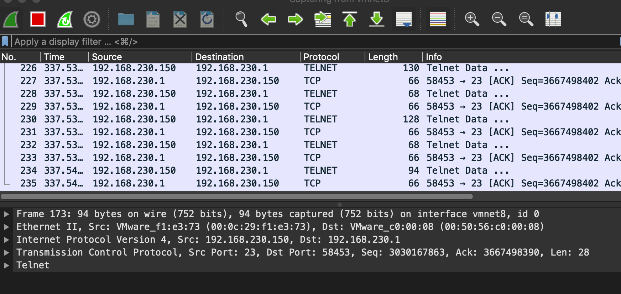Screen dimensions: 621x294
Task: Expand the Ethernet II section
Action: (x=6, y=227)
